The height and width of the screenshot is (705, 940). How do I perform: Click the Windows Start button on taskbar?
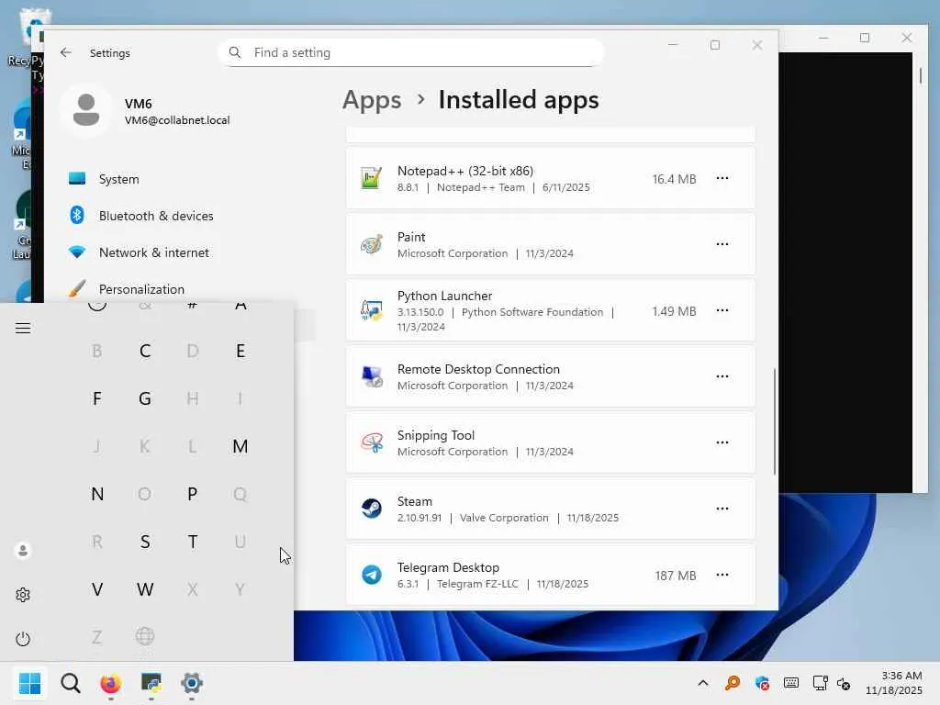(30, 683)
